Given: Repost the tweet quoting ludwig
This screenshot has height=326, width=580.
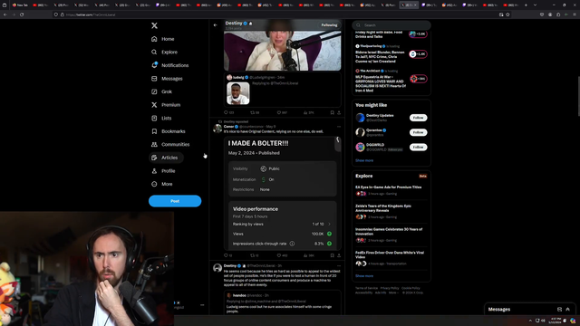Looking at the screenshot, I should 253,112.
